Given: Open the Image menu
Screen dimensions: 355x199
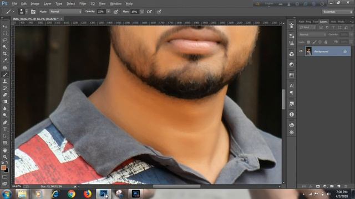Looking at the screenshot, I should point(35,4).
